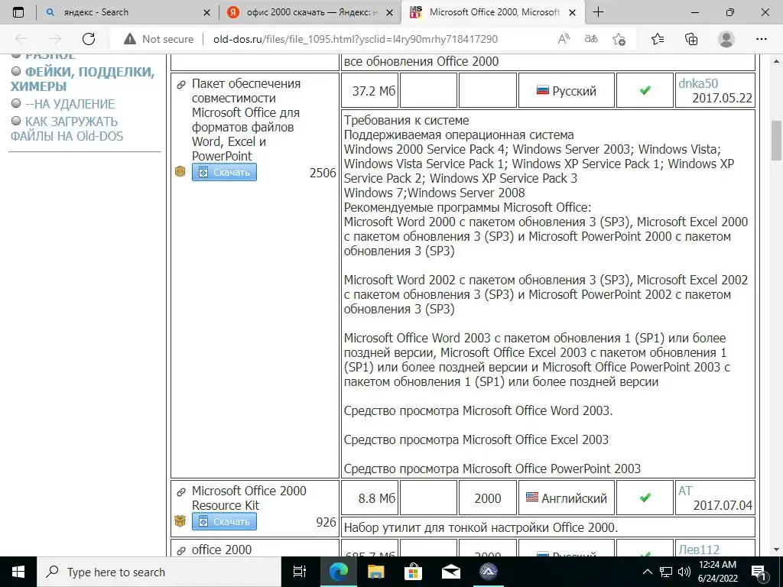
Task: Click the 2000 year cell in Resource Kit row
Action: click(x=488, y=498)
